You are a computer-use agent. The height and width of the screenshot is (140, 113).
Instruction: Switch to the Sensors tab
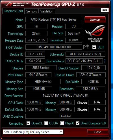pyautogui.click(x=31, y=11)
